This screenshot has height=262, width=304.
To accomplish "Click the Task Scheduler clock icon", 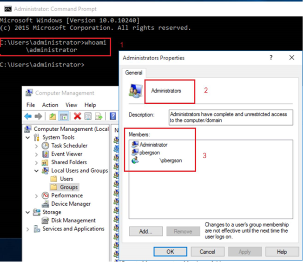I will point(45,146).
